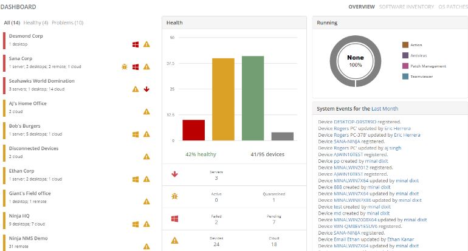Click Windows icon in Ethan Corp row
468x251 pixels.
pos(136,179)
